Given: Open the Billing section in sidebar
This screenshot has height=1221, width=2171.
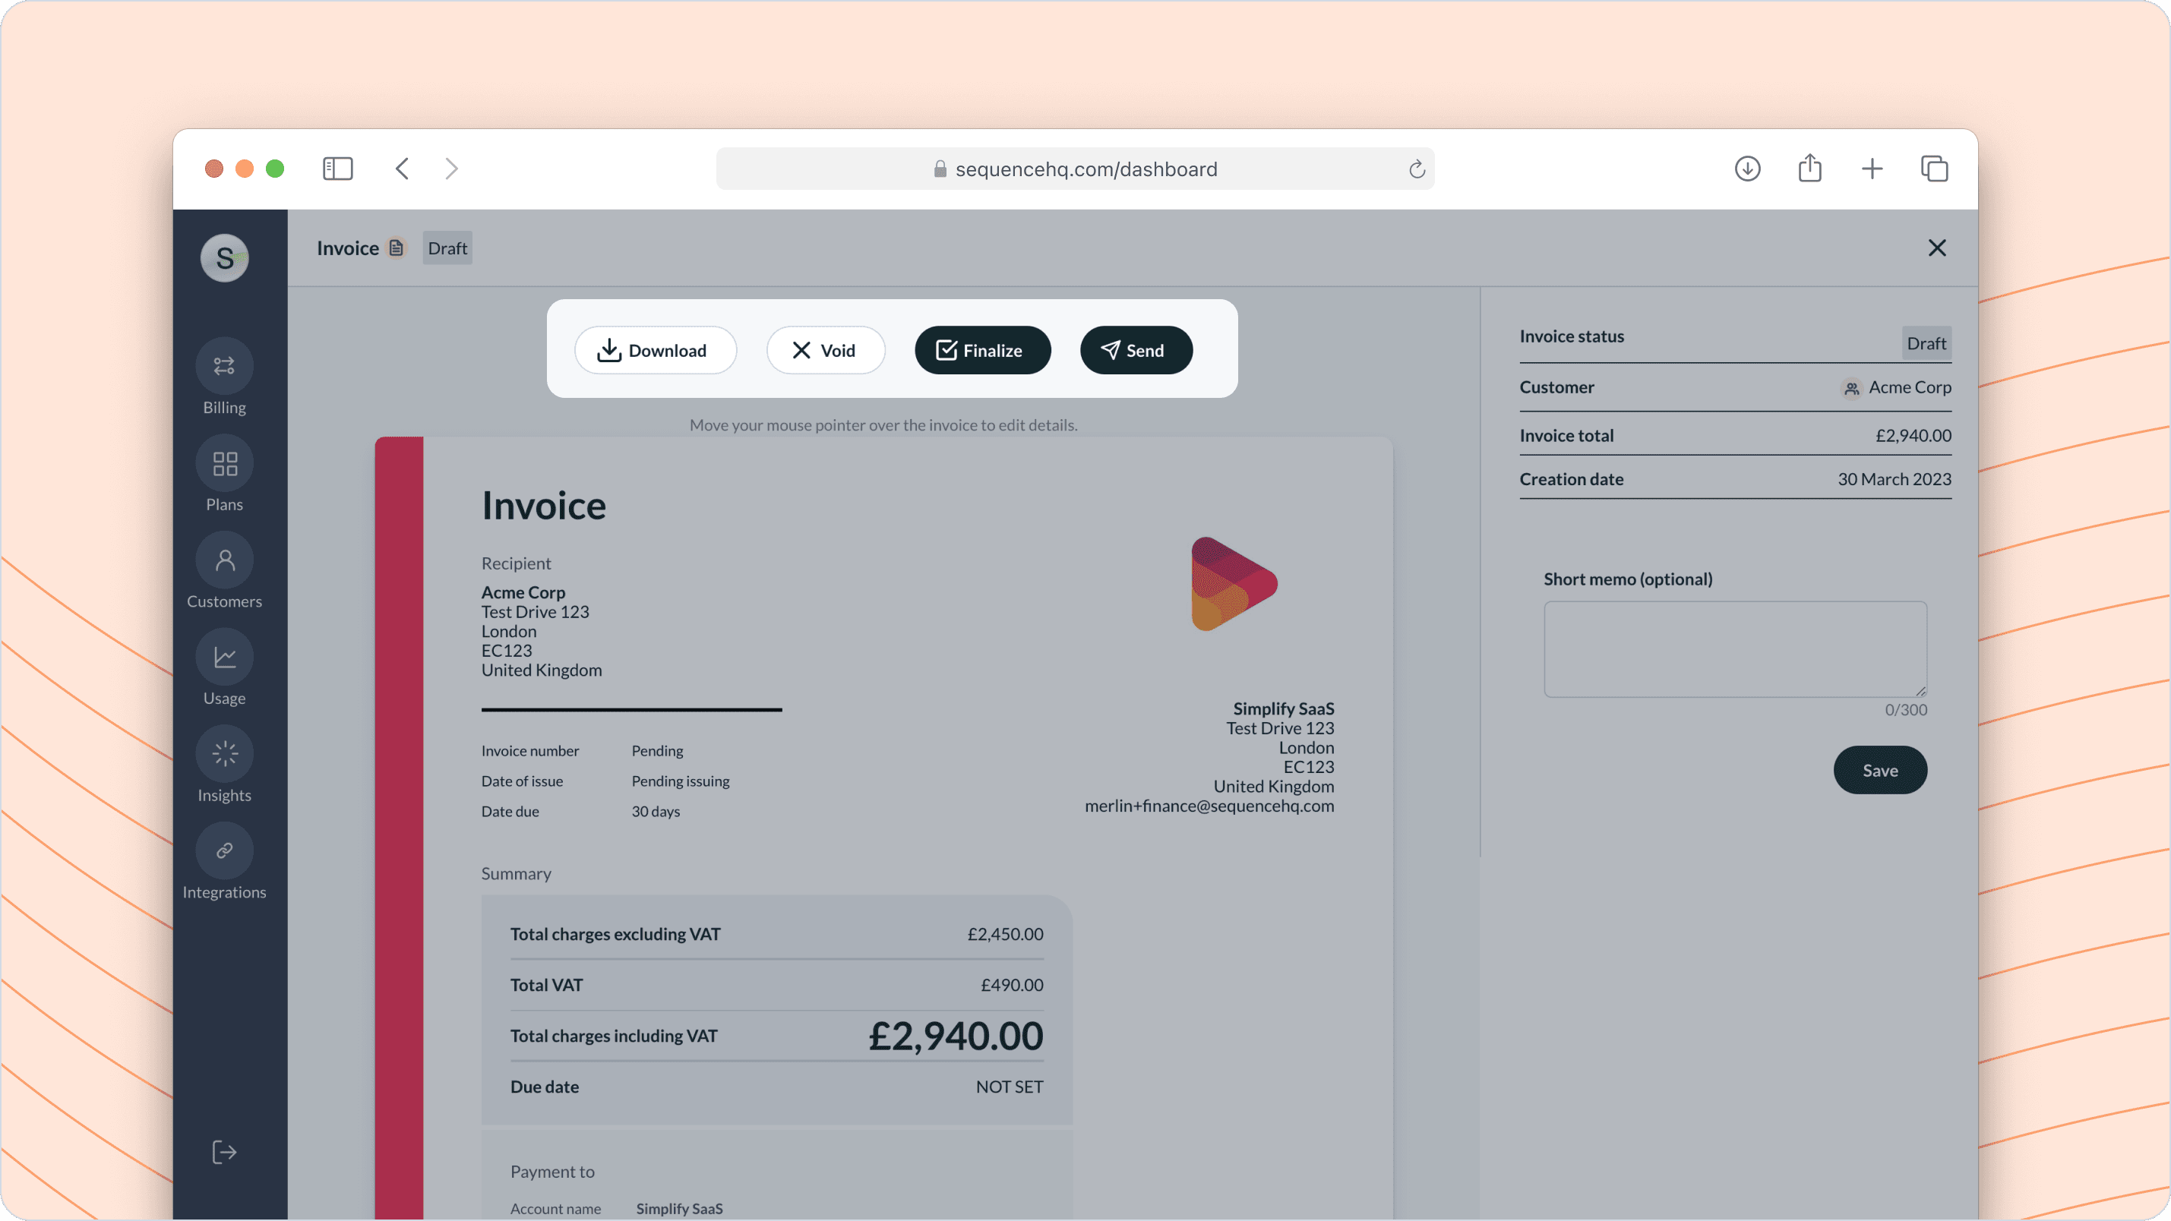Looking at the screenshot, I should click(224, 367).
